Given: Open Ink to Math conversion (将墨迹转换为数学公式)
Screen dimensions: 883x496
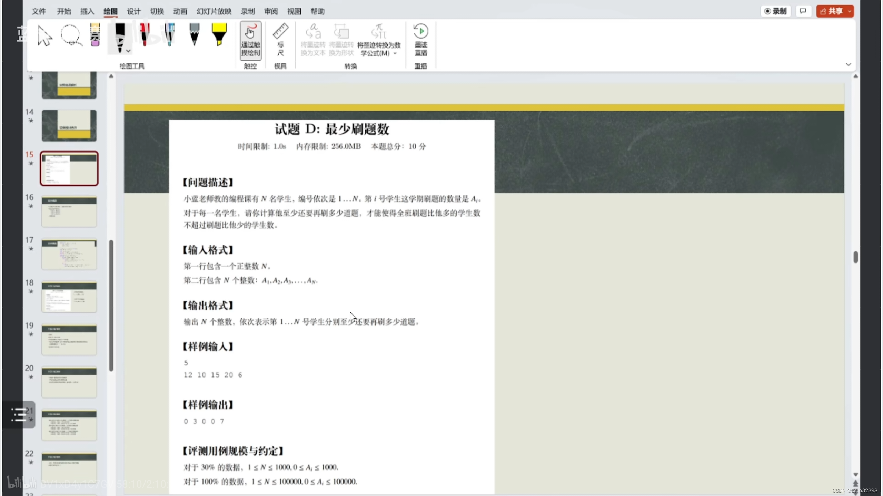Looking at the screenshot, I should (379, 40).
